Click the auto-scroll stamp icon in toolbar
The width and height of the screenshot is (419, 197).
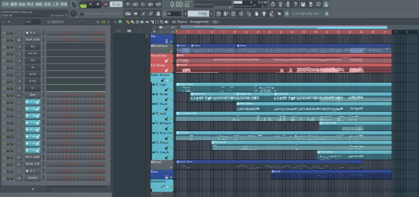click(x=158, y=13)
